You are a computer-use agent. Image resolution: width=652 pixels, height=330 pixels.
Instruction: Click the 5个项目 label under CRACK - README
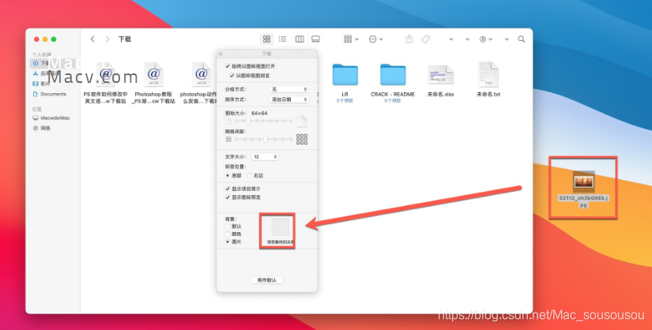pos(393,100)
